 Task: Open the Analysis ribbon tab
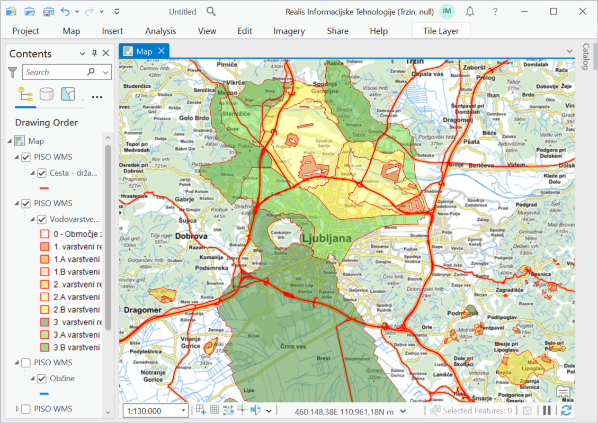click(x=160, y=31)
